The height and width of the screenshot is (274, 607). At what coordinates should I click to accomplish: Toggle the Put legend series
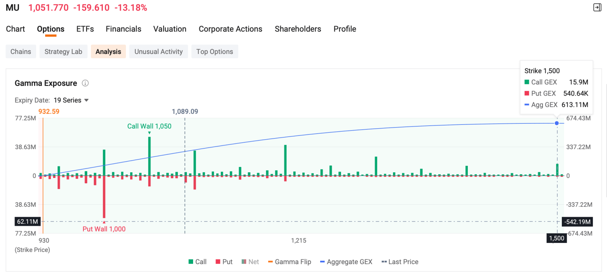224,262
